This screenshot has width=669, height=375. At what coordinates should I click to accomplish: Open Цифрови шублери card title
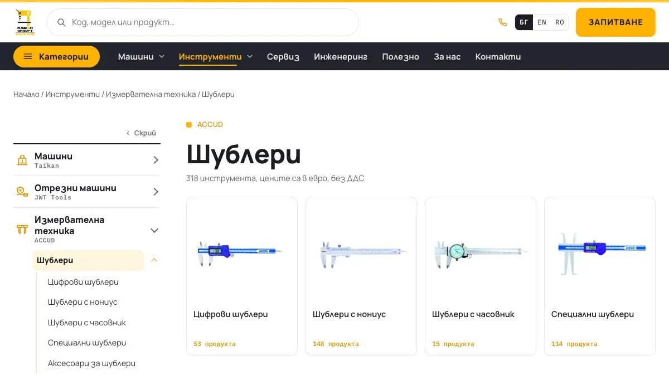coord(230,314)
